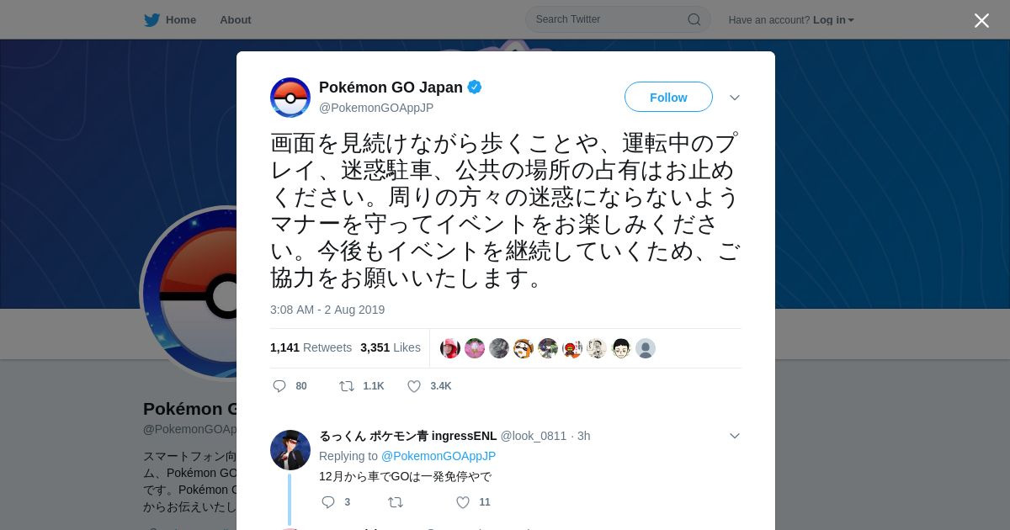The image size is (1010, 530).
Task: Open Pokémon GO Japan avatar in tweet
Action: click(290, 98)
